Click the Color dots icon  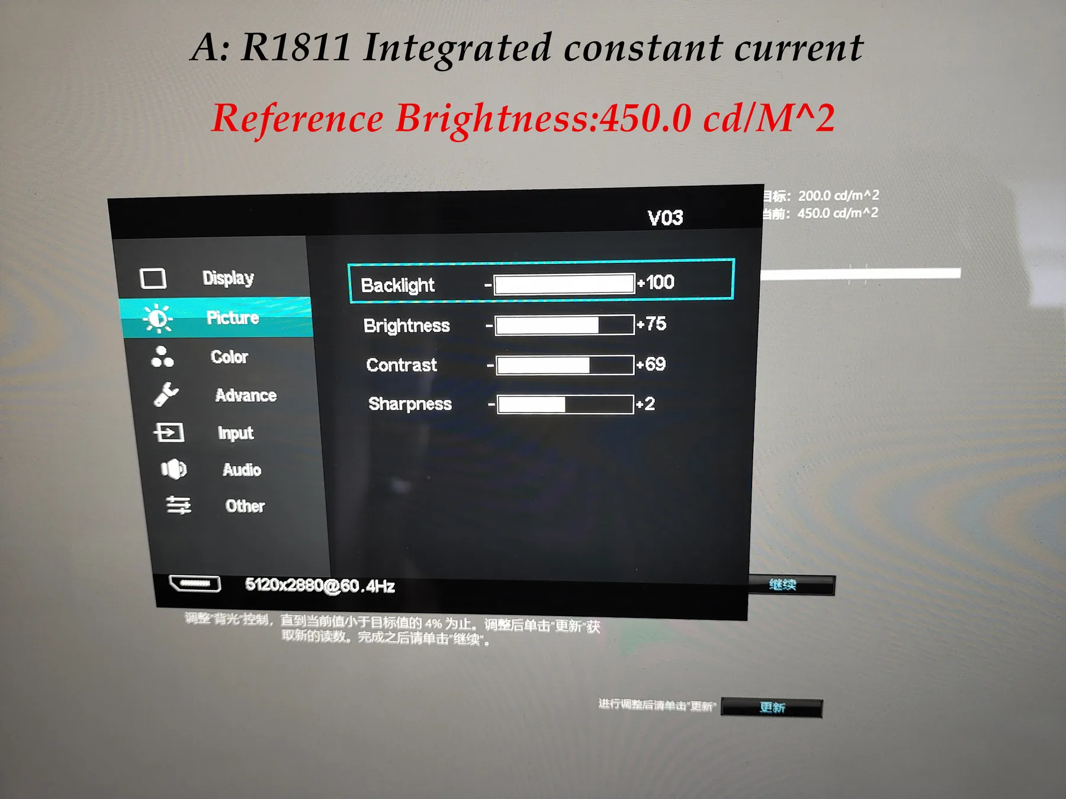pyautogui.click(x=162, y=357)
